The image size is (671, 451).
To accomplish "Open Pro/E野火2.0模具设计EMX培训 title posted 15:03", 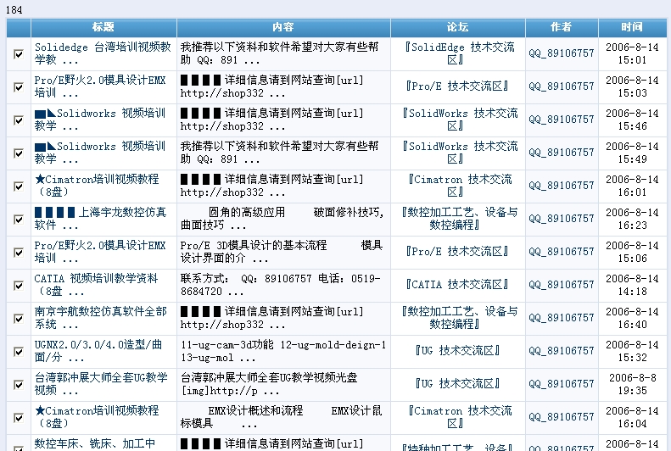I will tap(100, 86).
